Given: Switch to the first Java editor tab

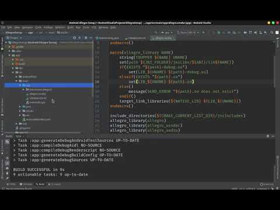Looking at the screenshot, I should click(107, 38).
